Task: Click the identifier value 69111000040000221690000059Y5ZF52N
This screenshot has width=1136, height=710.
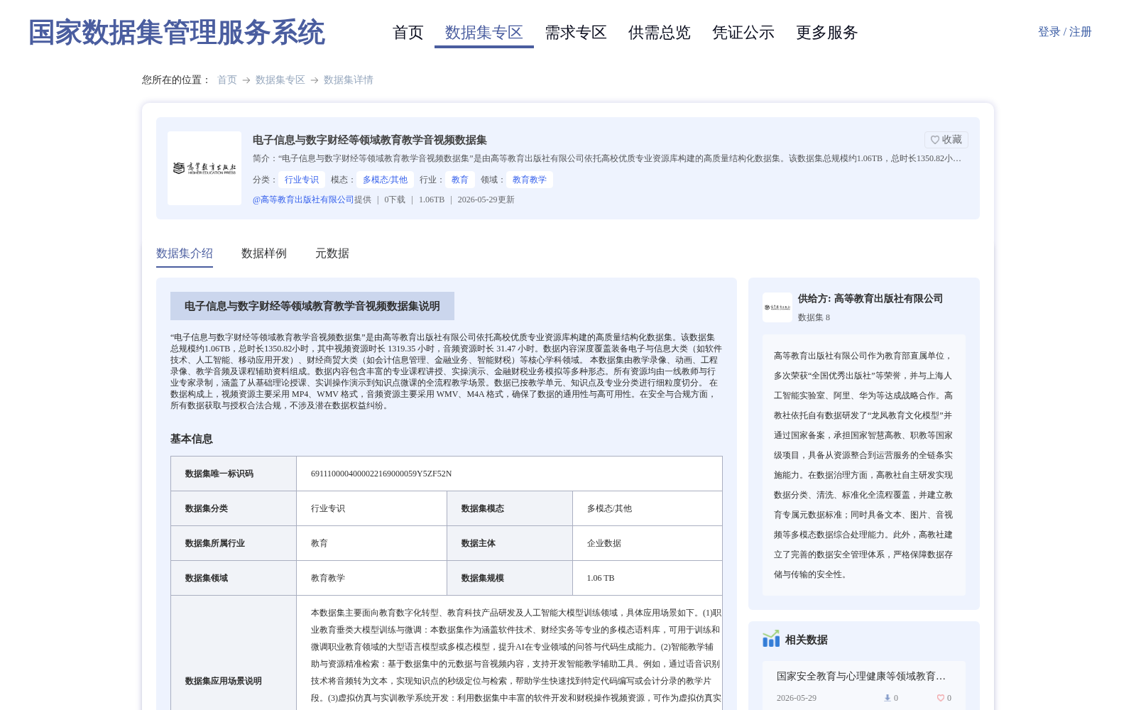Action: [x=381, y=474]
